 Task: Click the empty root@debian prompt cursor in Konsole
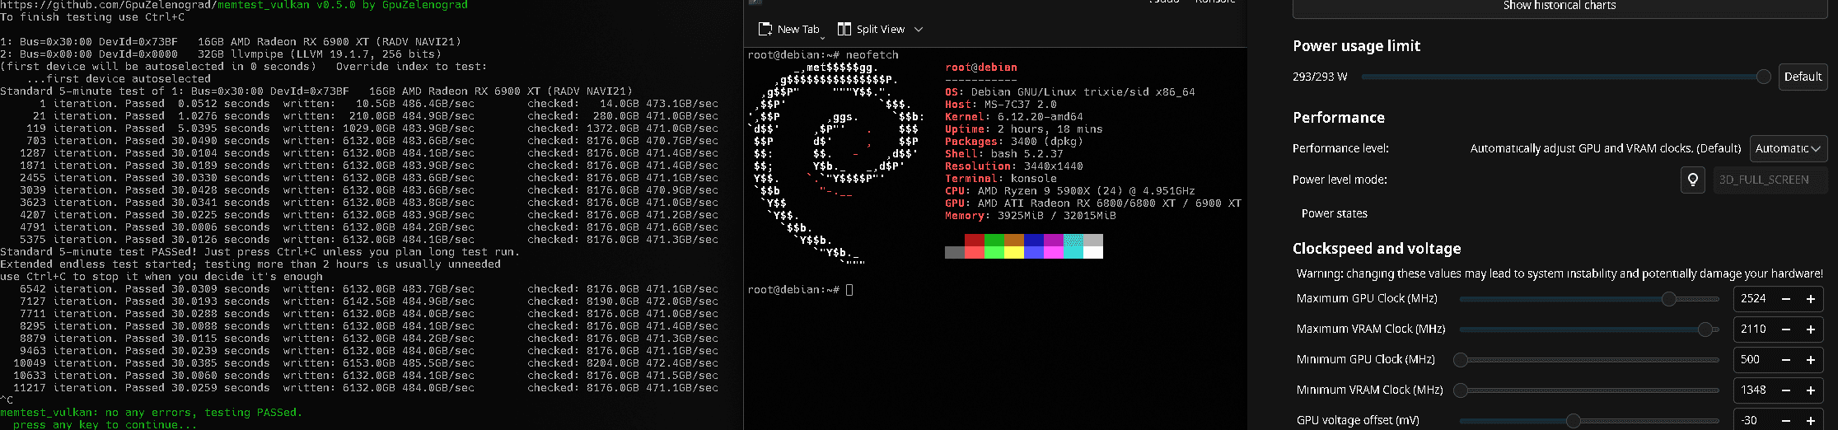(x=849, y=290)
